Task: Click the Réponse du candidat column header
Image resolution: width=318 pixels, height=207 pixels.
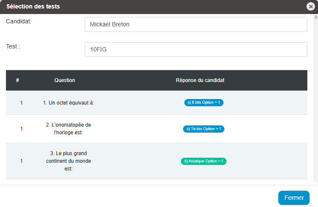Action: (x=200, y=80)
